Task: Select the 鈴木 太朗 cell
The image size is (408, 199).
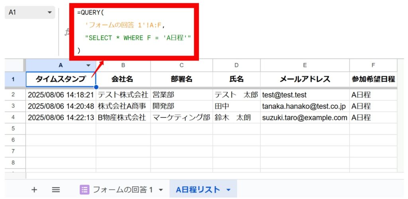Action: pyautogui.click(x=237, y=118)
